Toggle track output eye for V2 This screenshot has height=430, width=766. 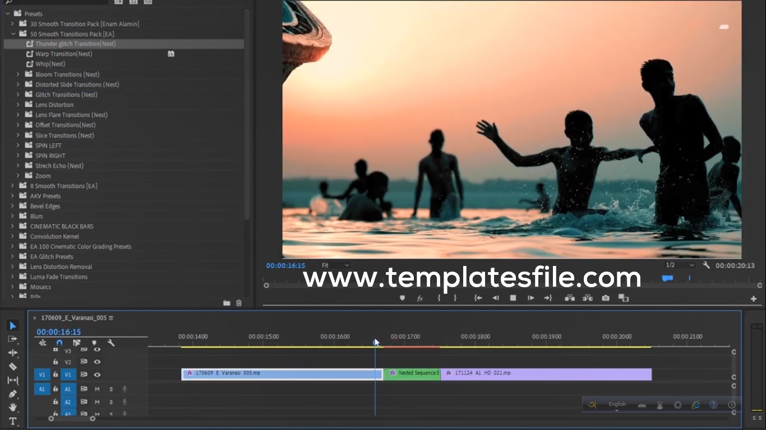tap(97, 362)
